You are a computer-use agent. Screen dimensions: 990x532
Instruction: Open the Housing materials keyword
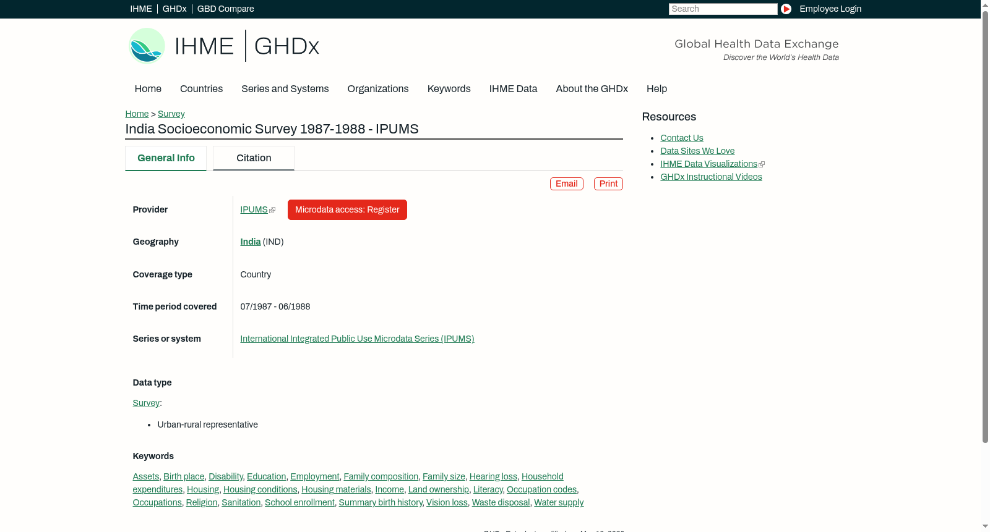point(336,489)
